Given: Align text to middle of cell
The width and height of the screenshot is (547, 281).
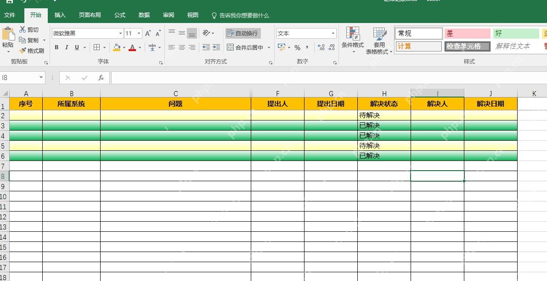Looking at the screenshot, I should click(182, 33).
